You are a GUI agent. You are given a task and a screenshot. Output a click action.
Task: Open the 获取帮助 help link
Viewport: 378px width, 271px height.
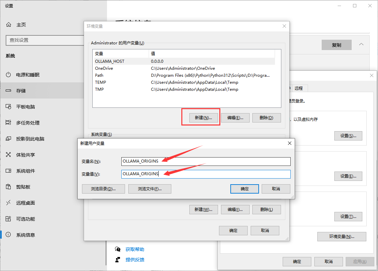135,249
